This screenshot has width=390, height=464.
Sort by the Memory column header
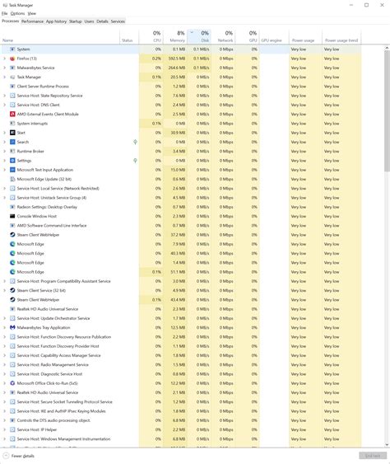point(174,36)
